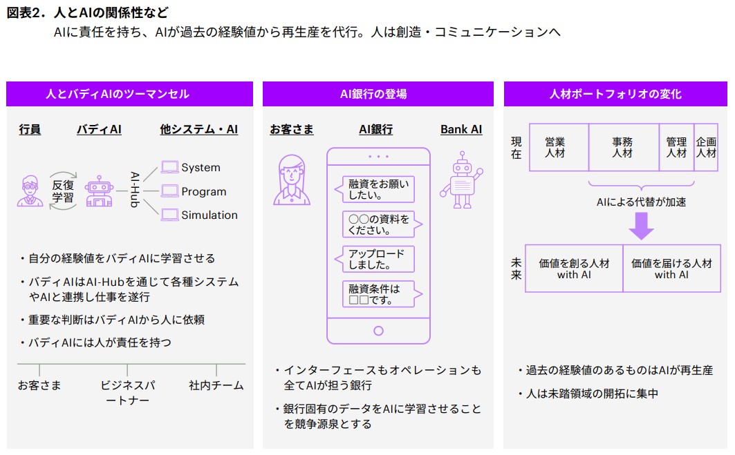Image resolution: width=735 pixels, height=455 pixels.
Task: Click the vertical AI-Hub label
Action: [x=135, y=191]
